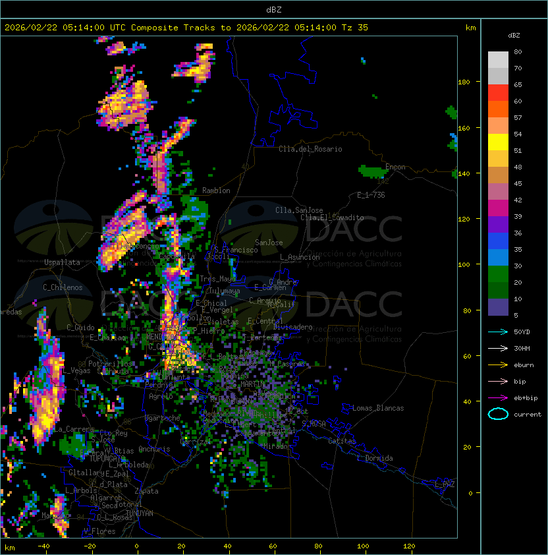
Task: Click the cyan 50YD arrow legend icon
Action: point(498,332)
